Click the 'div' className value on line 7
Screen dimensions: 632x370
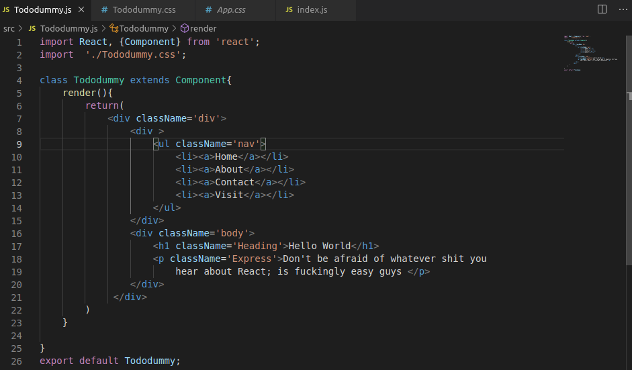click(207, 118)
